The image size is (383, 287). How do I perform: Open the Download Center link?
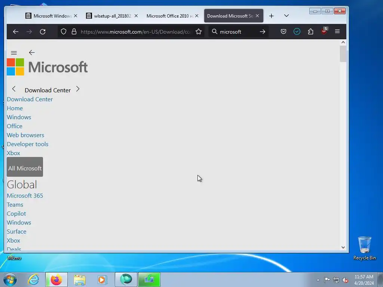[30, 99]
